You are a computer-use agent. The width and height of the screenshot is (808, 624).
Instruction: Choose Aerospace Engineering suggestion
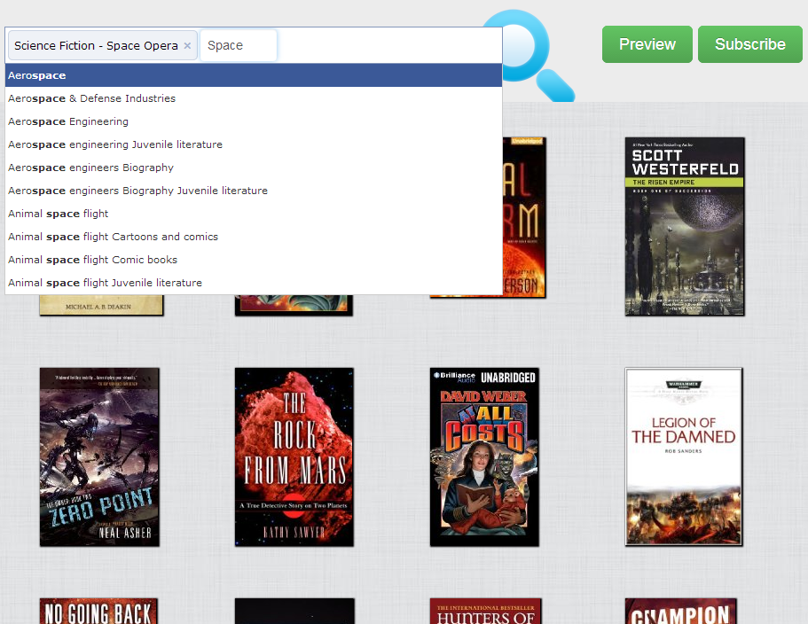pyautogui.click(x=254, y=121)
